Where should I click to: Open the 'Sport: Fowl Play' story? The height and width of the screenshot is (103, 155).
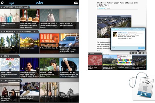click(x=10, y=43)
